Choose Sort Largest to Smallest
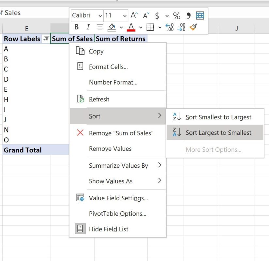 pos(218,132)
